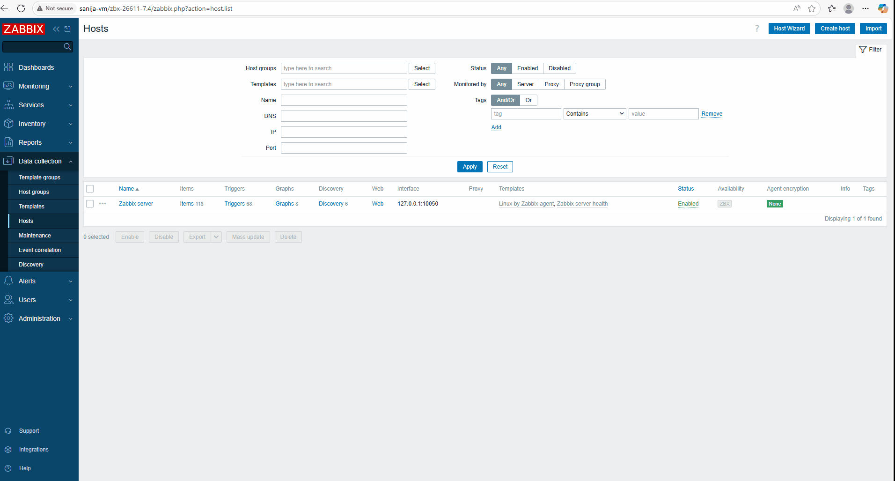Set Status filter to Disabled
This screenshot has height=481, width=895.
pyautogui.click(x=559, y=68)
